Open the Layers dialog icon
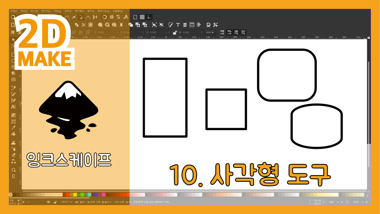Screen dimensions: 380x214 pyautogui.click(x=185, y=25)
